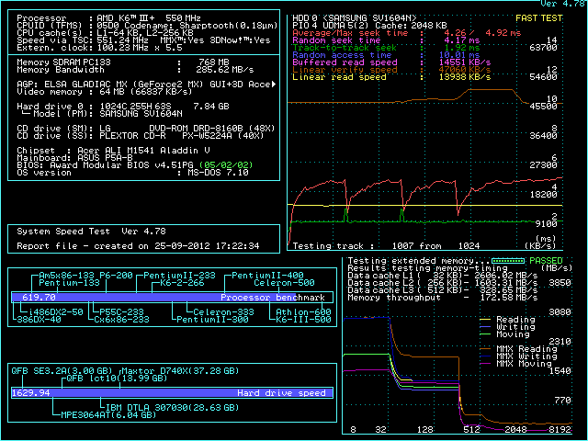Image resolution: width=588 pixels, height=441 pixels.
Task: Click the K6-2-266 benchmark reference
Action: coord(182,283)
